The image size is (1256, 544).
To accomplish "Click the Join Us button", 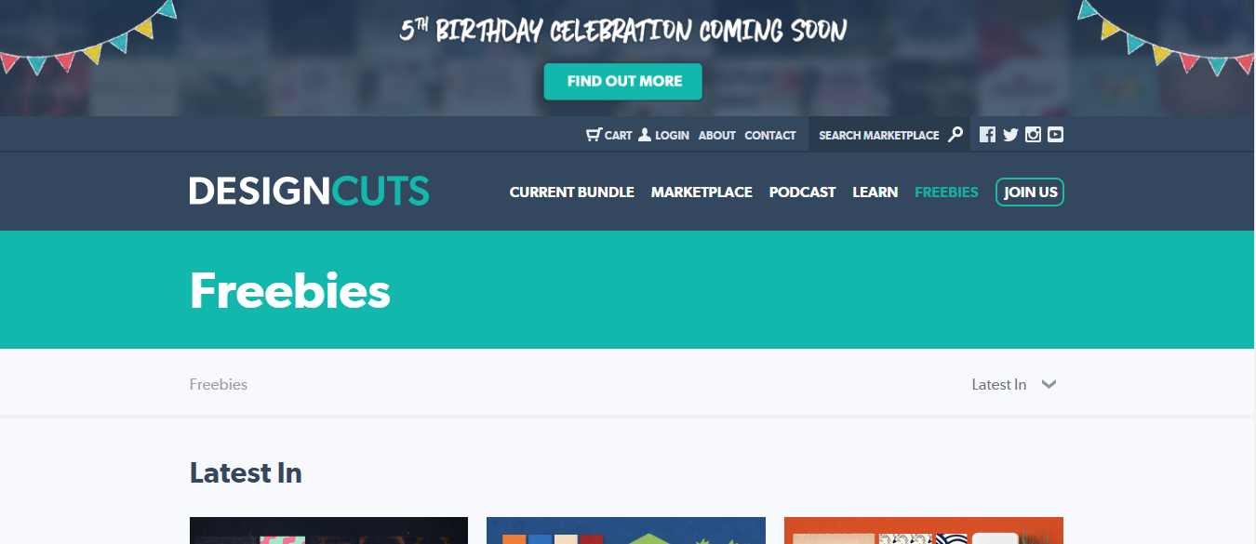I will [1029, 192].
